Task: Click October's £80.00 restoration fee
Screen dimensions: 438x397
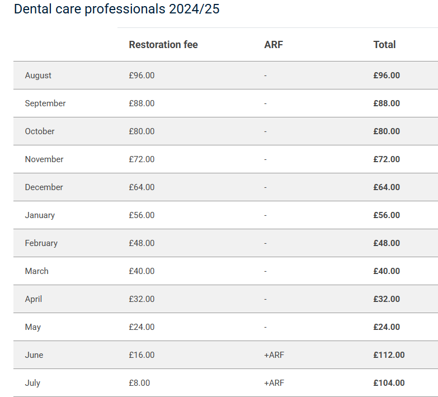Action: tap(142, 131)
